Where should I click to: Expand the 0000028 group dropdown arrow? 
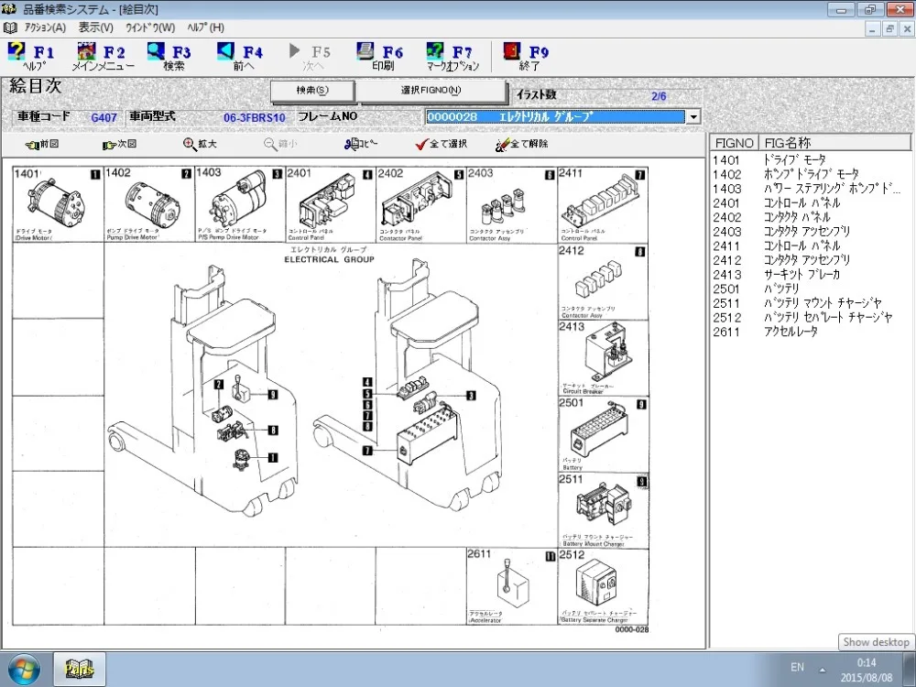[x=692, y=117]
